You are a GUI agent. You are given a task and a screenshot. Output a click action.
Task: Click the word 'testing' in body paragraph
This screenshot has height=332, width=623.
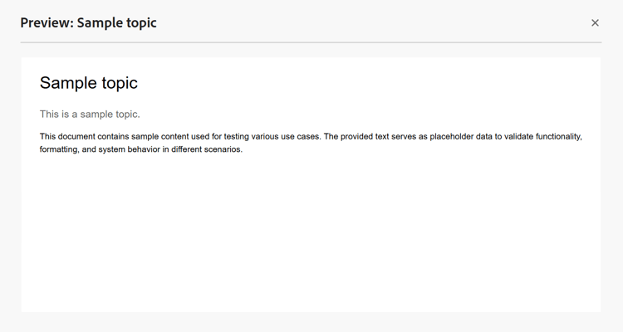click(x=237, y=137)
